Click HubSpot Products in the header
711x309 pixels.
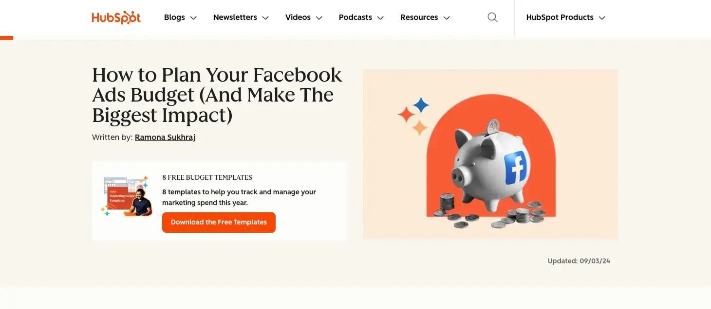point(559,17)
